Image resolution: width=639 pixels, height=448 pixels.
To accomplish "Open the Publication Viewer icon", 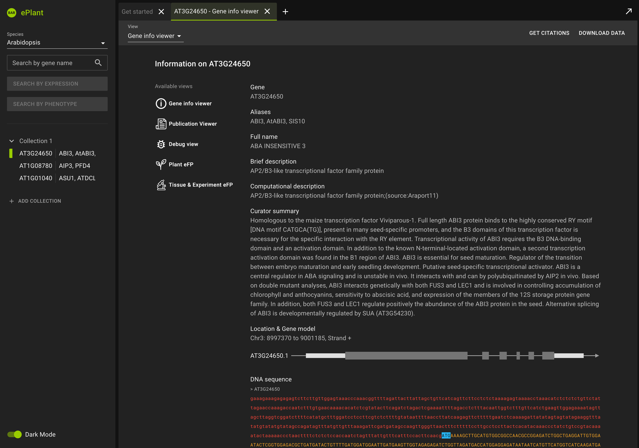I will (x=161, y=124).
